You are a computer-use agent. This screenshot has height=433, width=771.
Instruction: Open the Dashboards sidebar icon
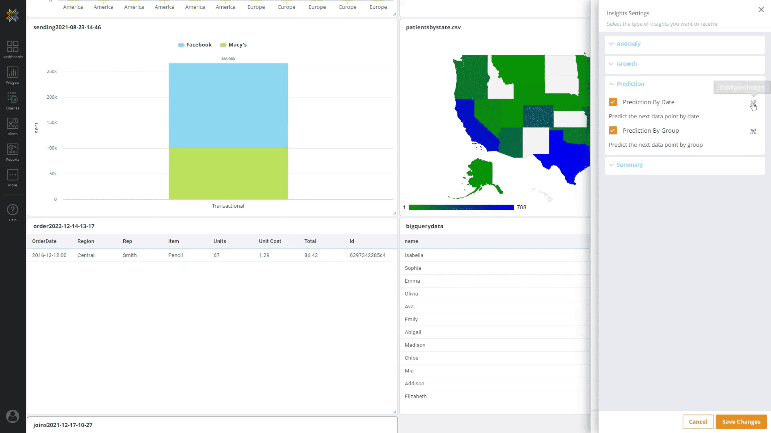coord(12,49)
